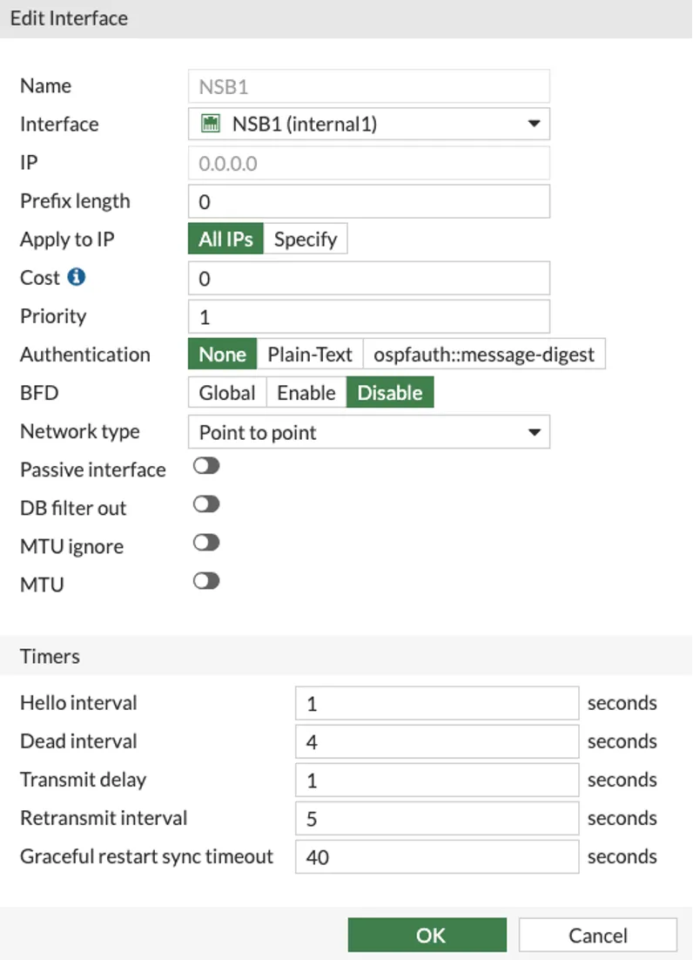This screenshot has height=960, width=693.
Task: Click the IP address field
Action: click(x=369, y=163)
